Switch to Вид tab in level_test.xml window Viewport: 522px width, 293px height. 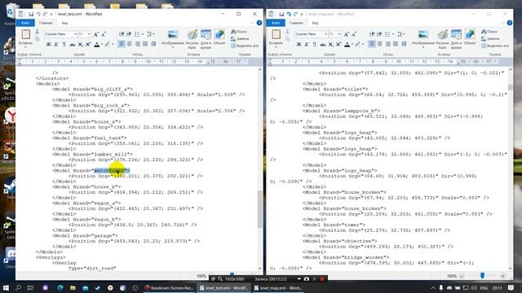tap(64, 23)
